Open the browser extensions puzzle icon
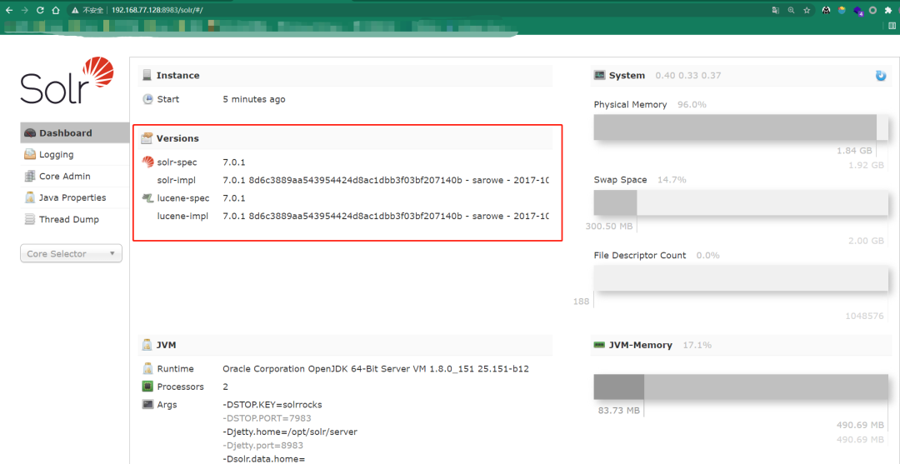The width and height of the screenshot is (900, 464). coord(889,10)
